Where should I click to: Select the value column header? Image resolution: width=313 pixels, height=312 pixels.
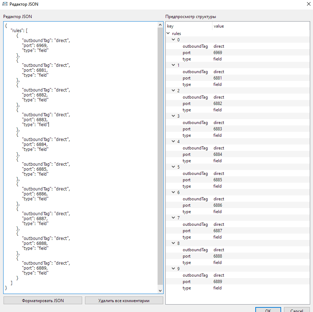pyautogui.click(x=261, y=26)
